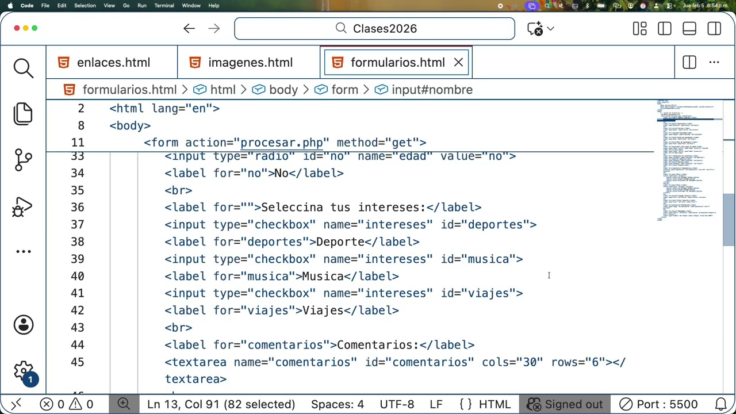Screen dimensions: 736x414
Task: Open the Selection menu
Action: point(85,6)
